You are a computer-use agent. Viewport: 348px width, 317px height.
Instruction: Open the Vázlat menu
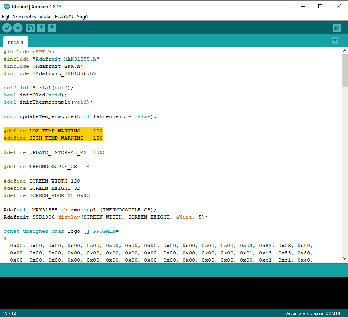click(45, 17)
